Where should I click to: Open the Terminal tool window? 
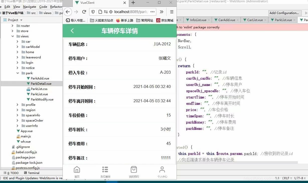click(x=32, y=173)
